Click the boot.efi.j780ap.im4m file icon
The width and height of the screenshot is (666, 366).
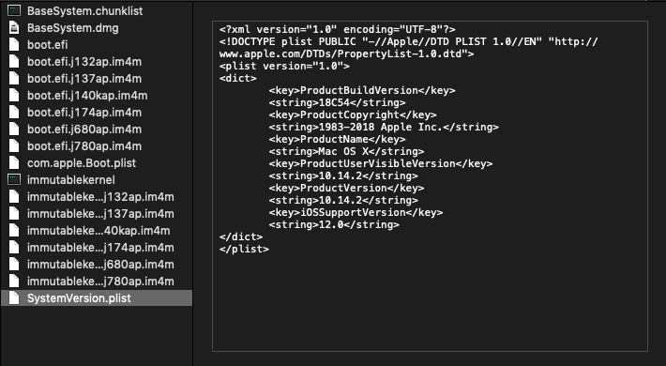click(14, 145)
